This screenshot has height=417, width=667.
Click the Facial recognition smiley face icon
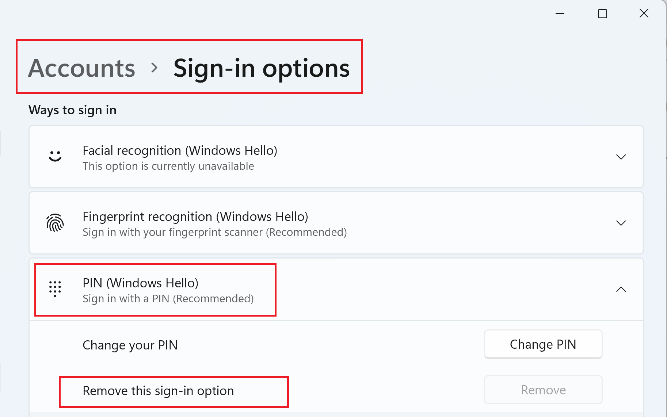[x=55, y=156]
